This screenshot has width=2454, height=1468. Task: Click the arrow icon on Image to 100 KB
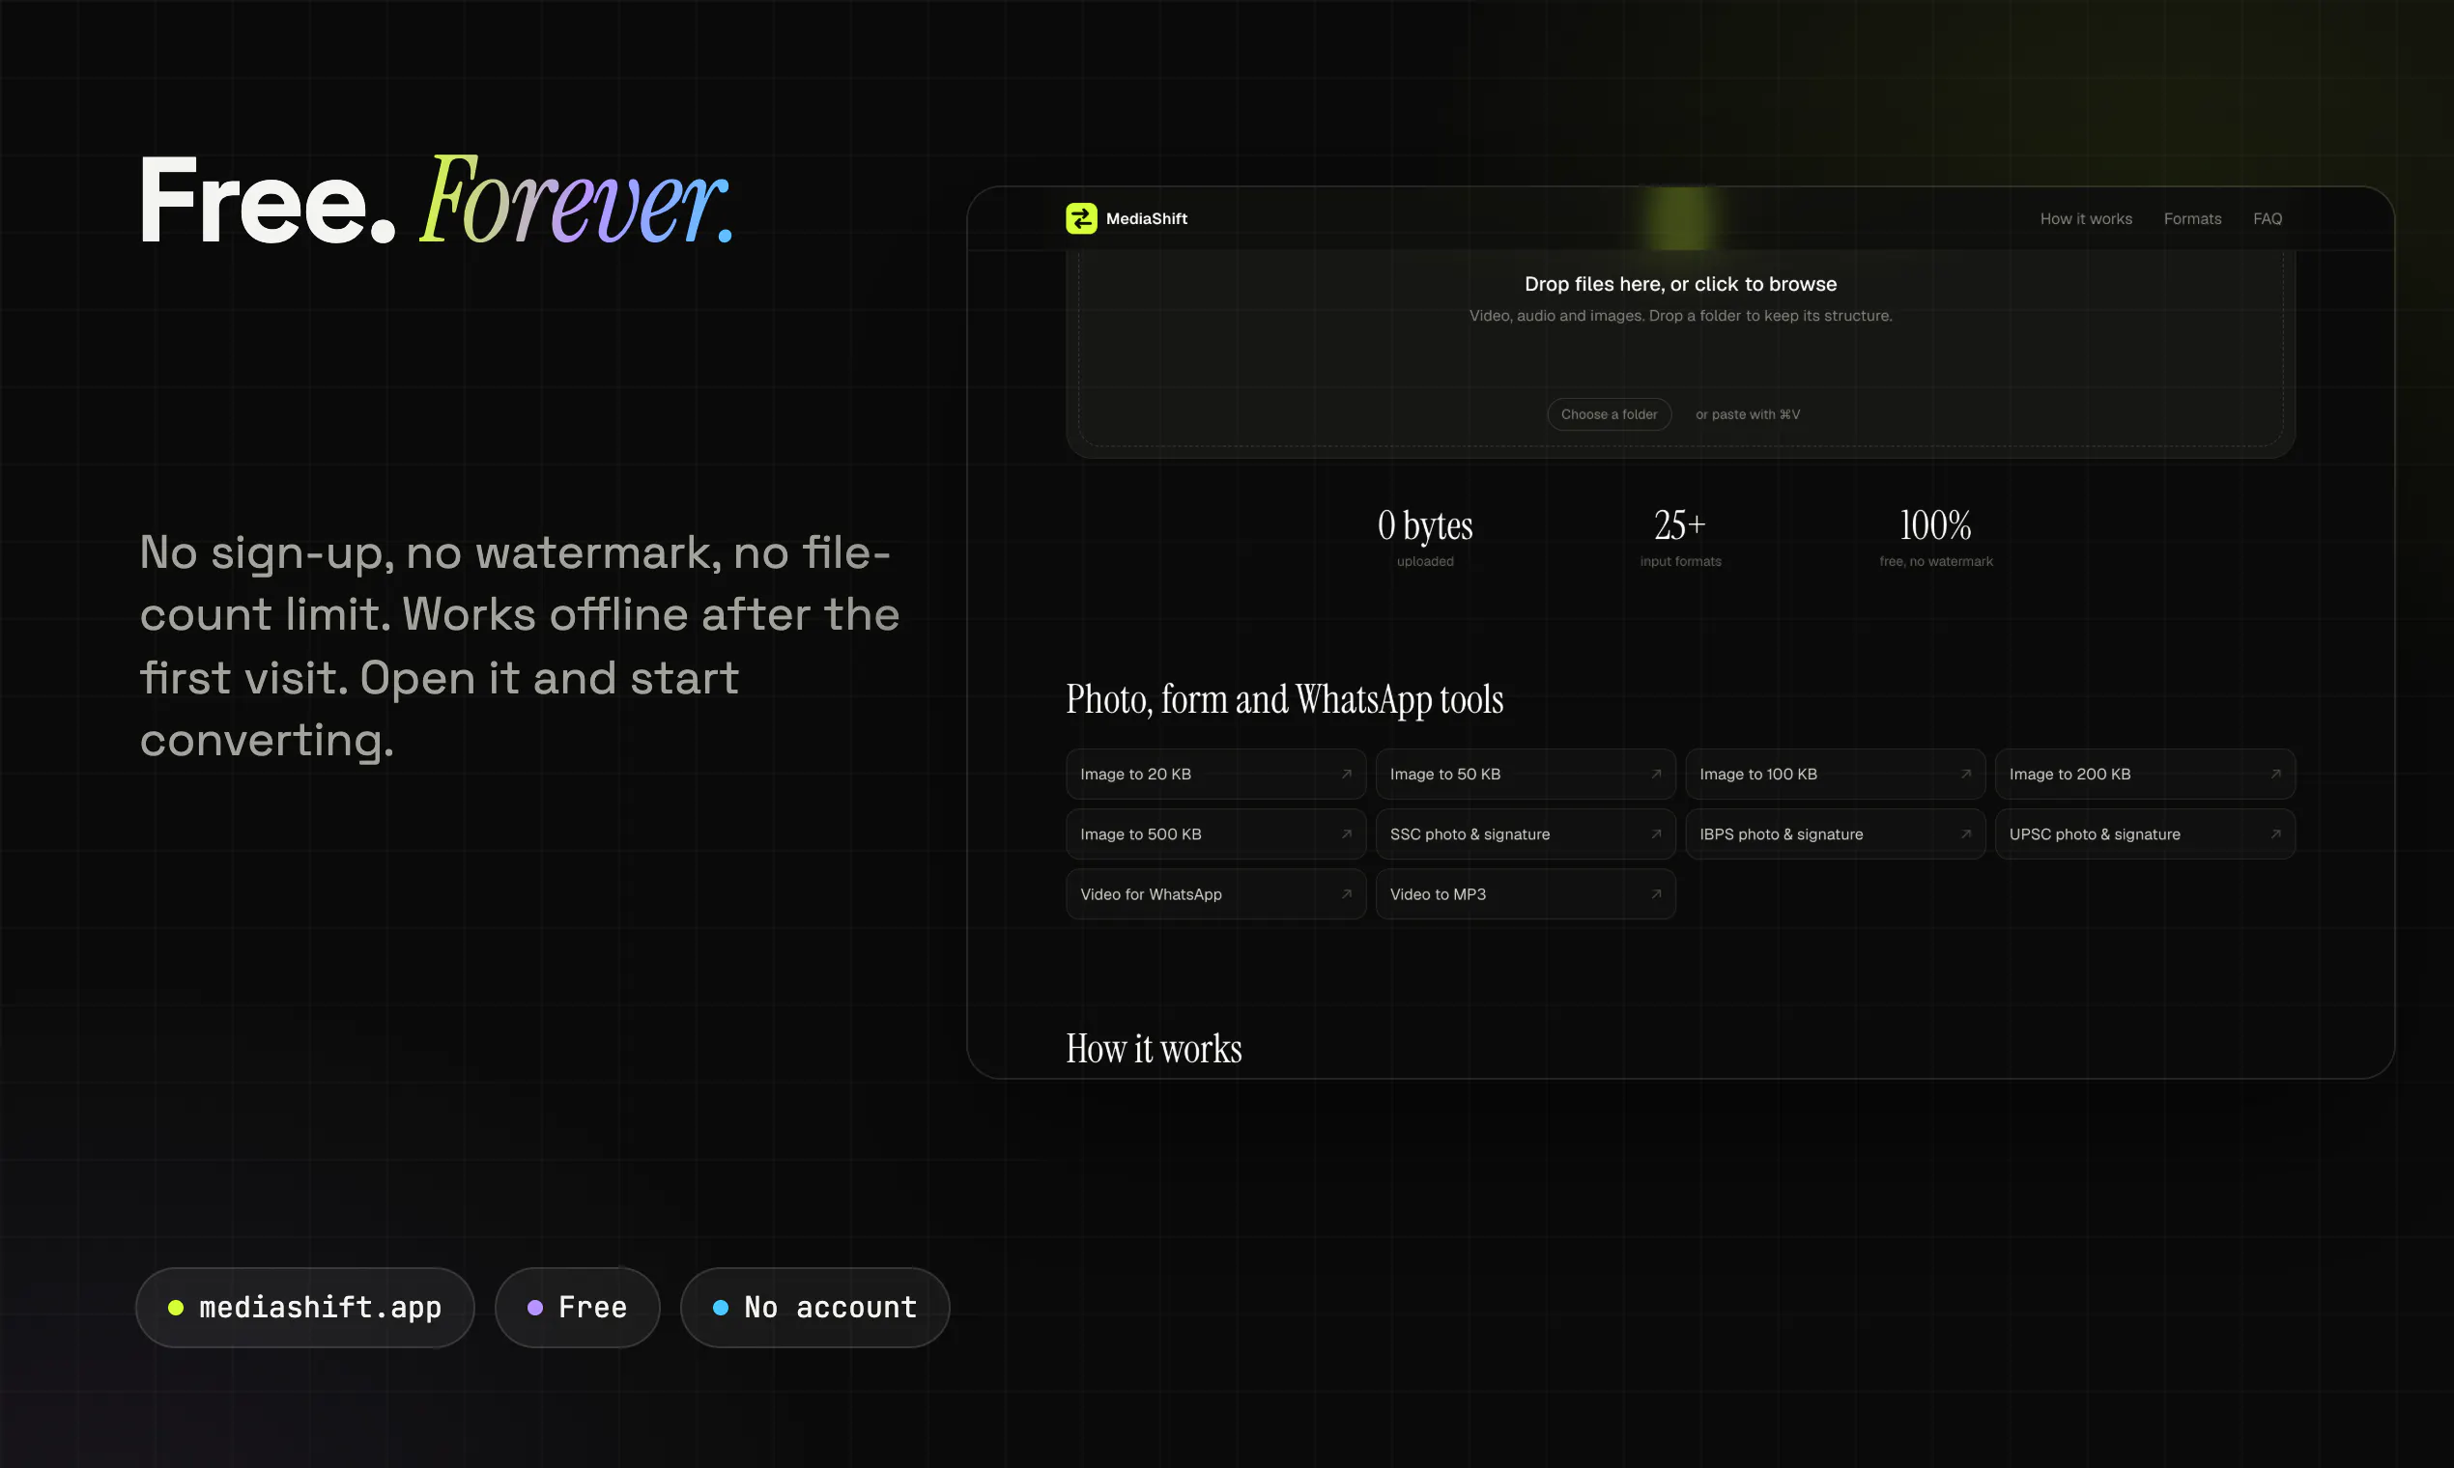point(1965,775)
